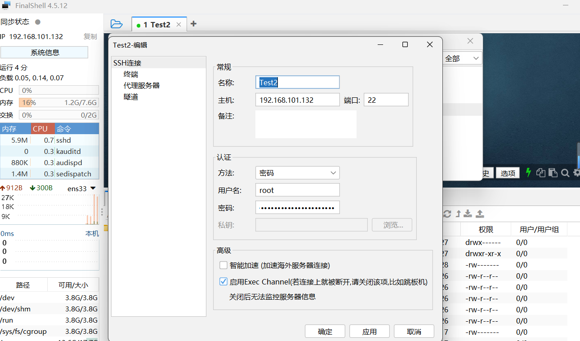Select the /sys/fs/cgroup disk row
Viewport: 580px width, 341px height.
point(49,332)
